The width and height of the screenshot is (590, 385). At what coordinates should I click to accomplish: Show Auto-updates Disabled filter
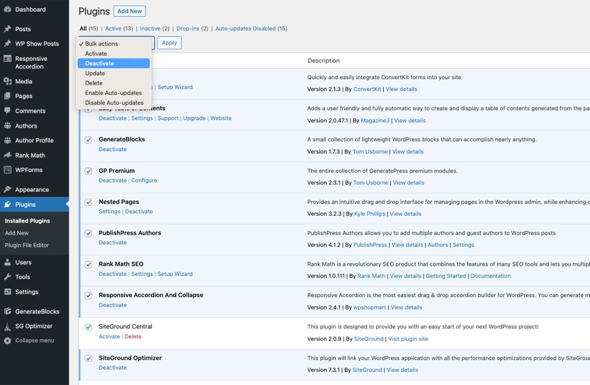point(245,28)
